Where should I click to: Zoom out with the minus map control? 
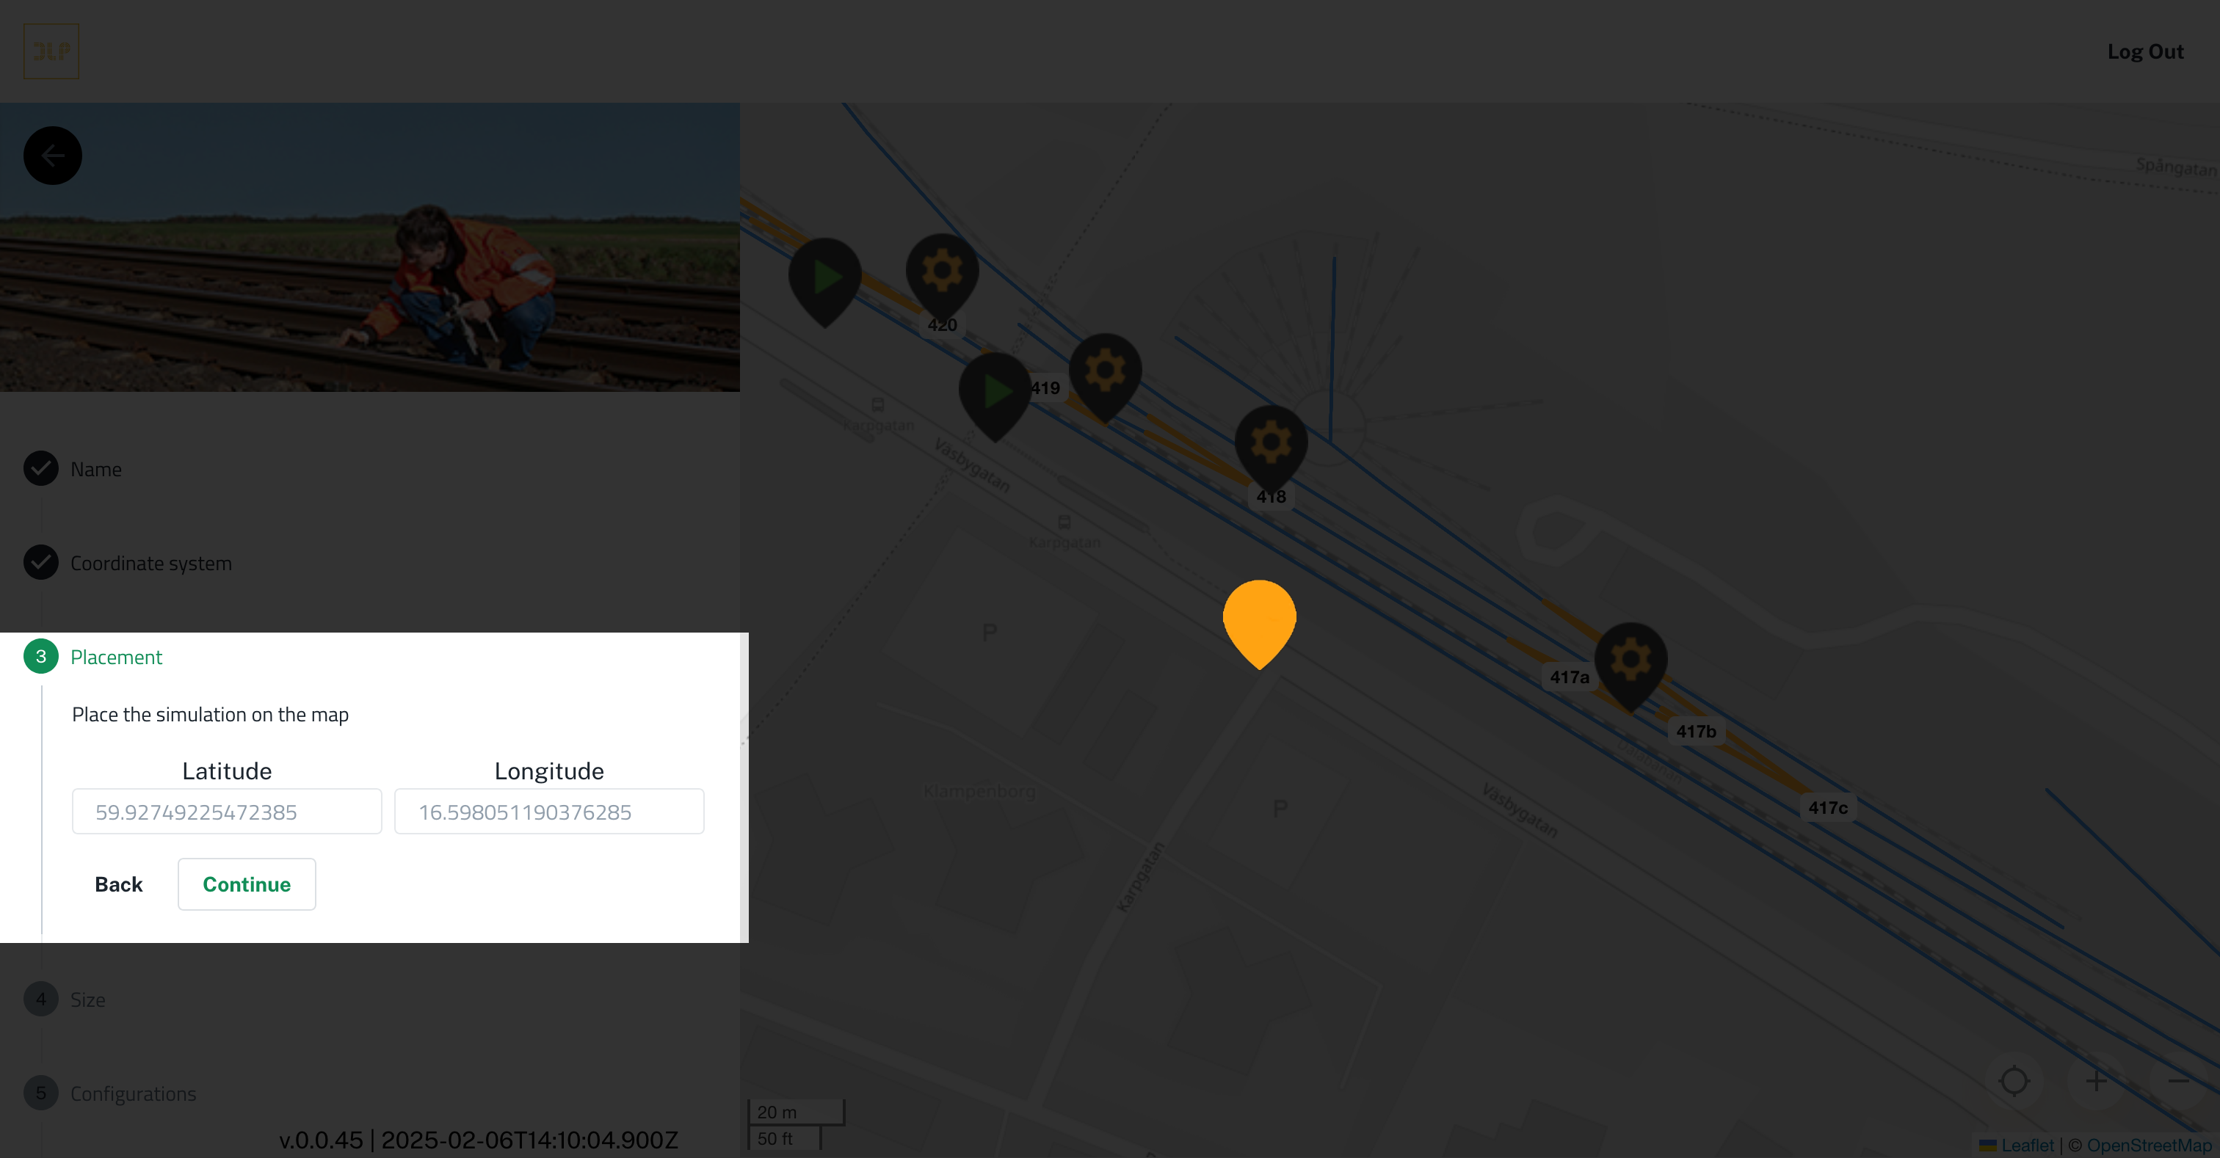coord(2177,1079)
